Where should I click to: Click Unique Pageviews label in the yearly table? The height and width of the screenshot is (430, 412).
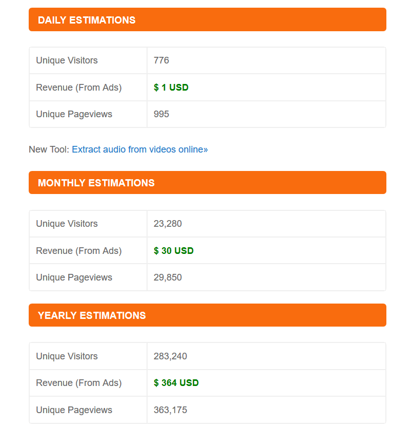click(x=74, y=410)
